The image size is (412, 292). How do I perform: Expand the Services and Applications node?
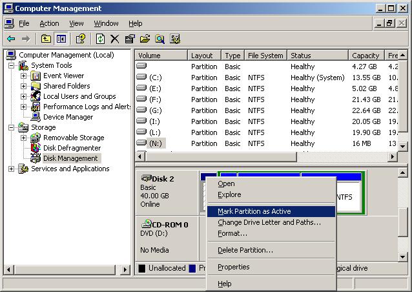[11, 169]
